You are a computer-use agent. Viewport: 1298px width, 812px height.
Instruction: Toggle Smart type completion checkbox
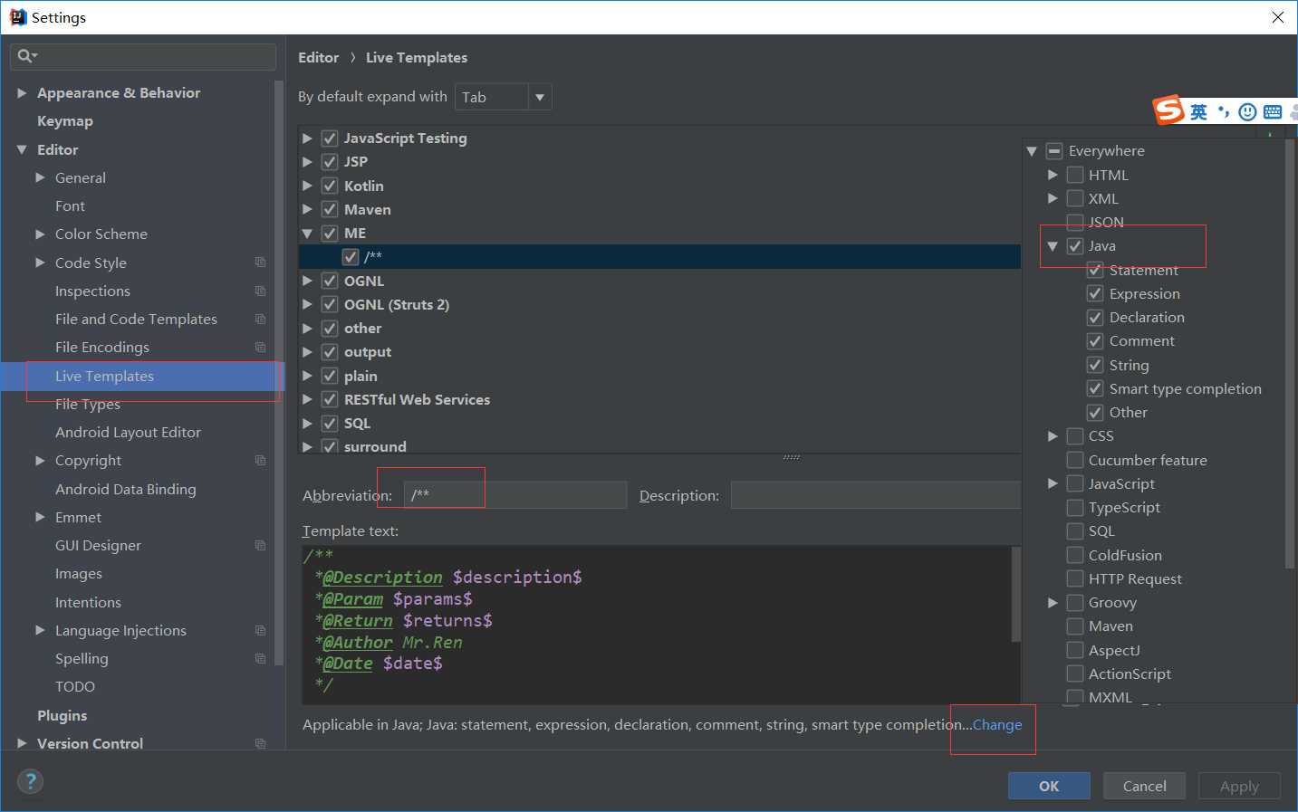coord(1095,388)
